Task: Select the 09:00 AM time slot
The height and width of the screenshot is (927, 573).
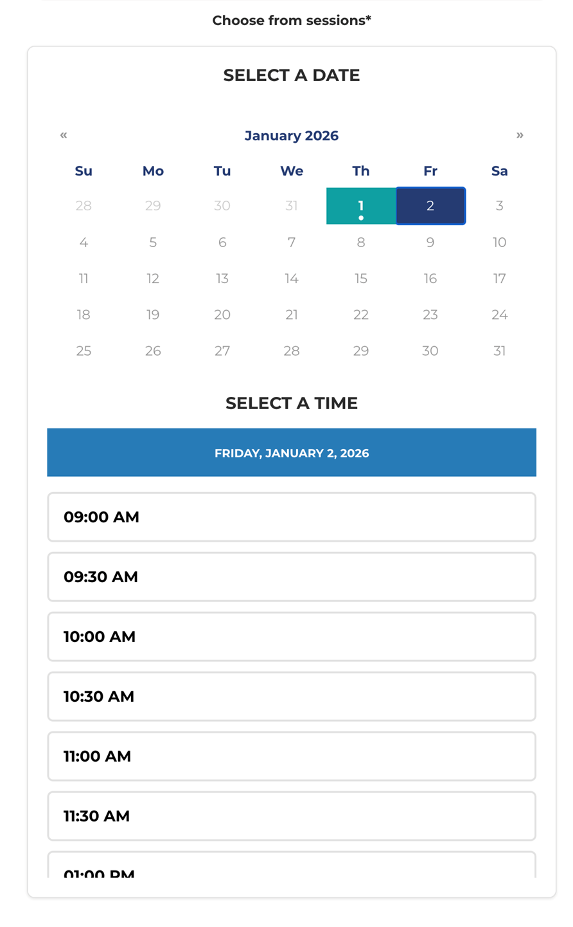Action: pyautogui.click(x=292, y=517)
